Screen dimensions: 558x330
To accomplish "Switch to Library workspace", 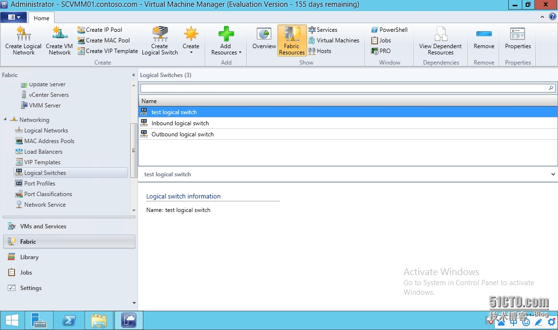I will coord(69,257).
